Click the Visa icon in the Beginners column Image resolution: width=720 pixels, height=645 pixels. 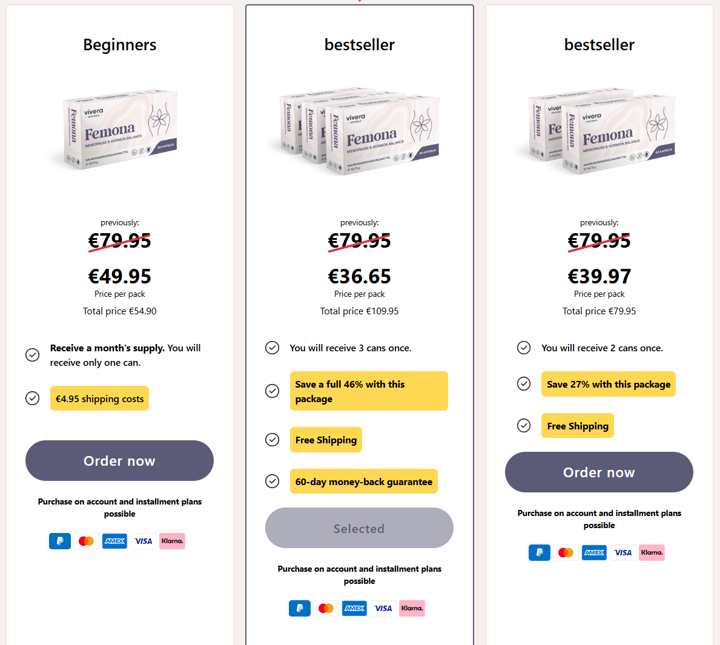143,541
